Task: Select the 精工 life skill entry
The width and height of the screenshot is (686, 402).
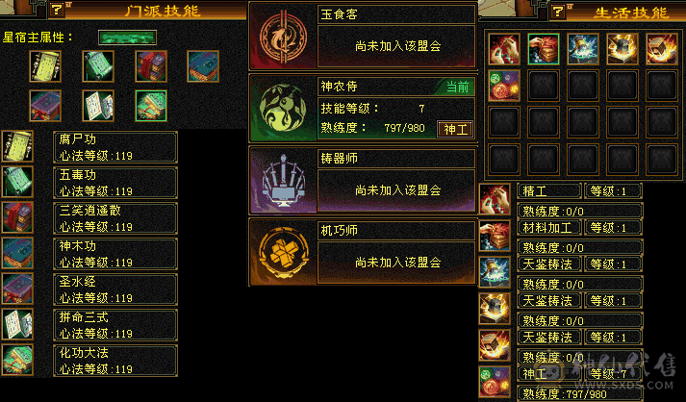Action: pos(549,191)
